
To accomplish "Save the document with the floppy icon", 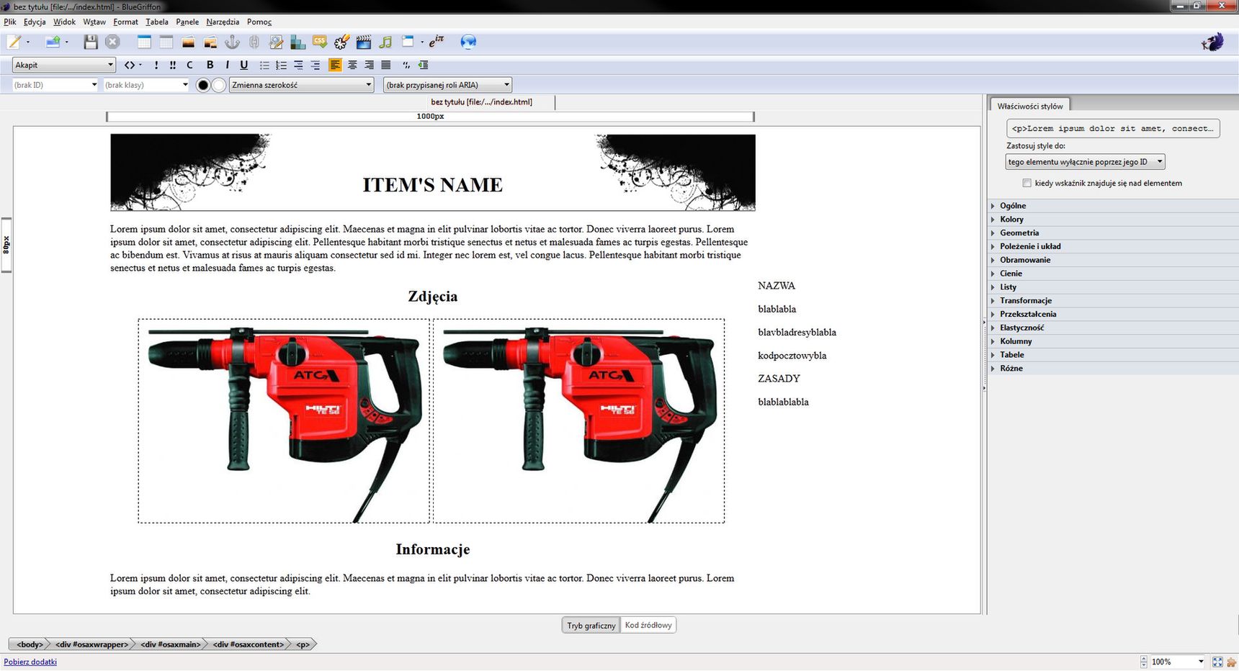I will [x=91, y=42].
